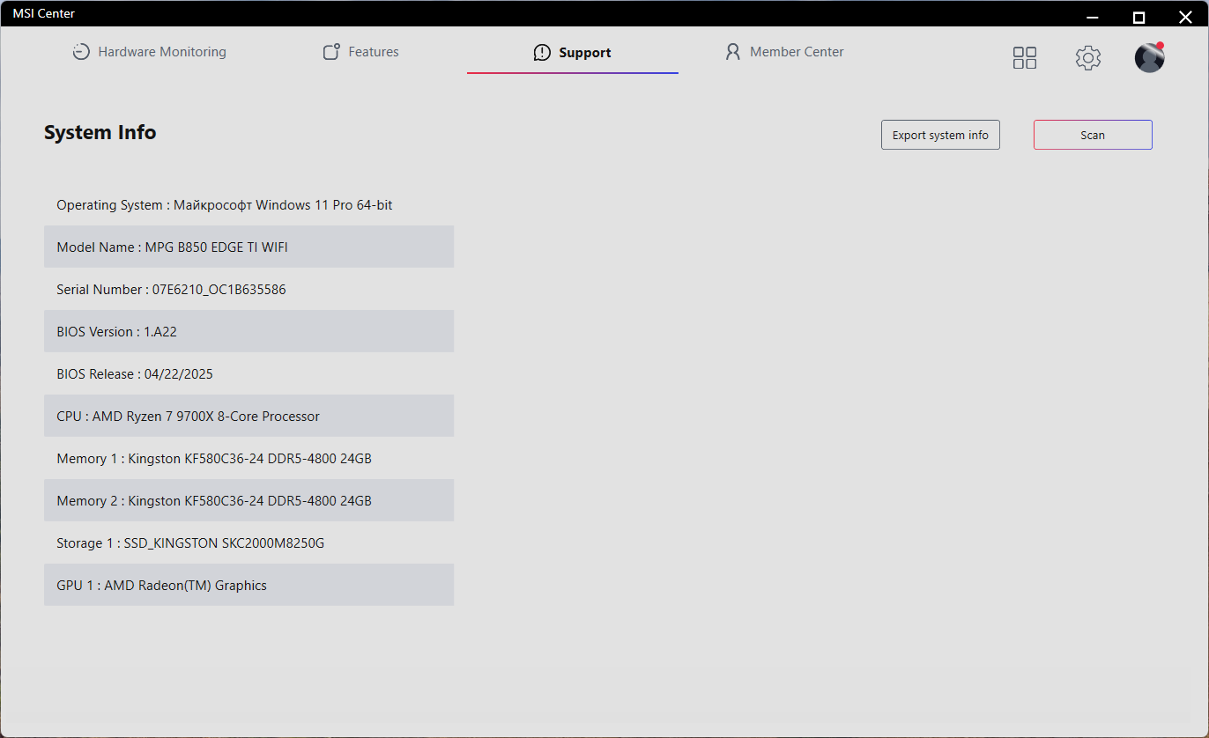
Task: Open the apps grid icon
Action: pos(1025,58)
